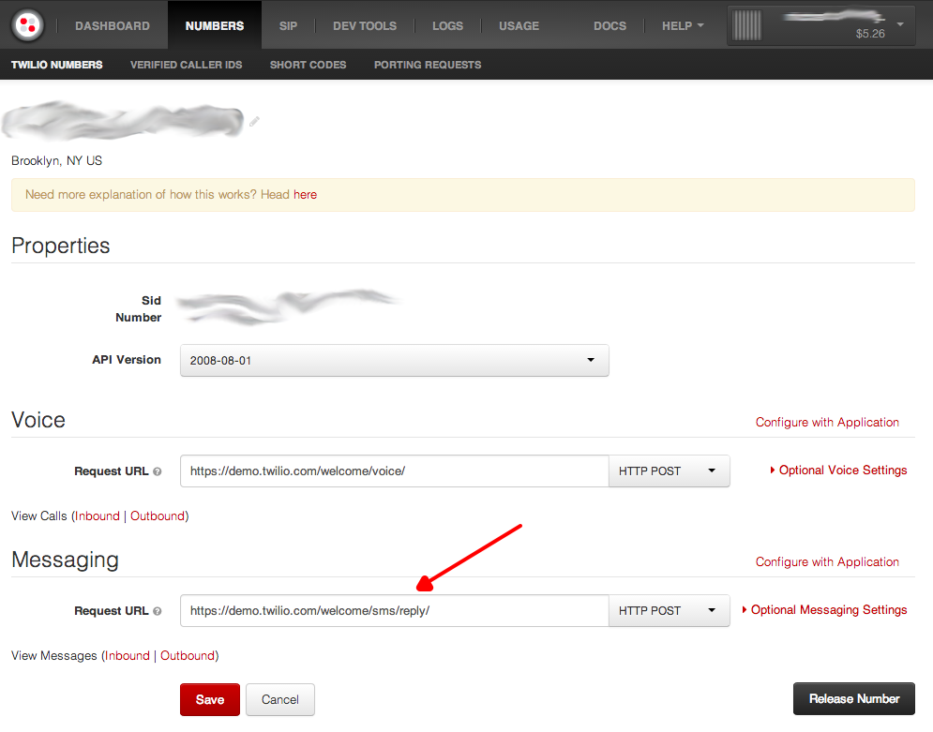
Task: Open Messaging HTTP POST method dropdown
Action: (x=669, y=611)
